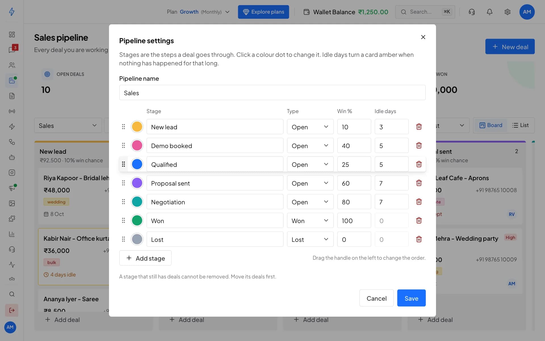Cancel pipeline settings changes

[376, 298]
